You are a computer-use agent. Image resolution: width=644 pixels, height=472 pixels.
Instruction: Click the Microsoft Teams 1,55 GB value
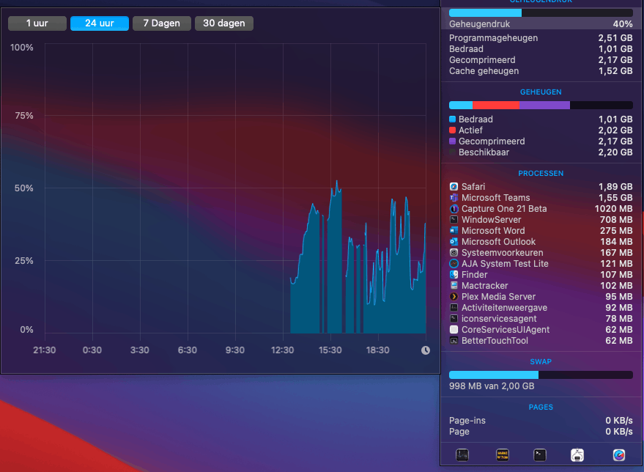(x=615, y=198)
